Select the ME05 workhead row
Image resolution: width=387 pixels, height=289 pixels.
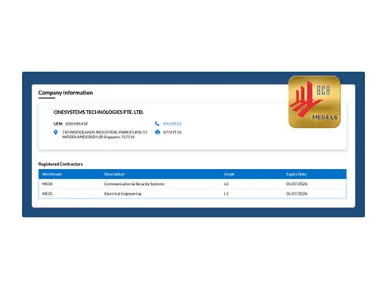point(193,194)
